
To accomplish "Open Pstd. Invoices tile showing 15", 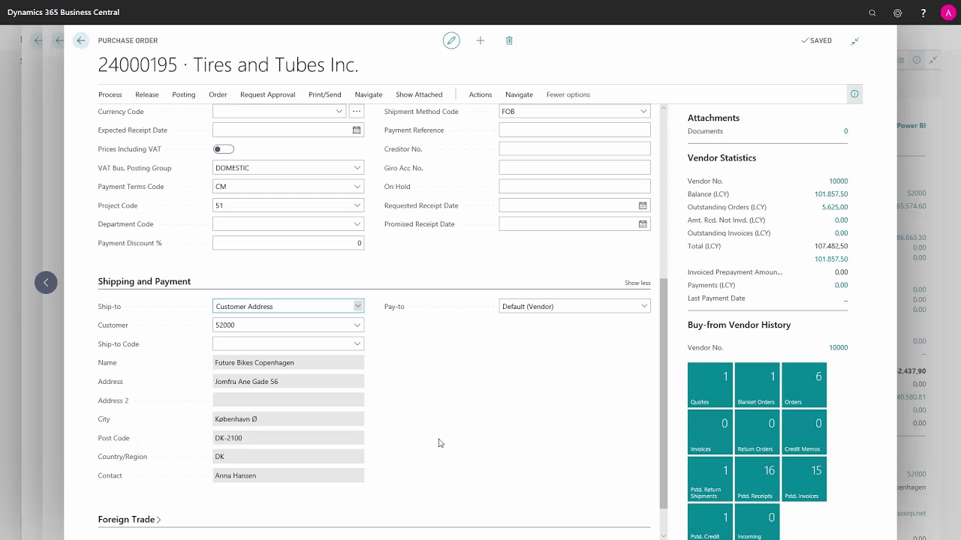I will coord(804,479).
